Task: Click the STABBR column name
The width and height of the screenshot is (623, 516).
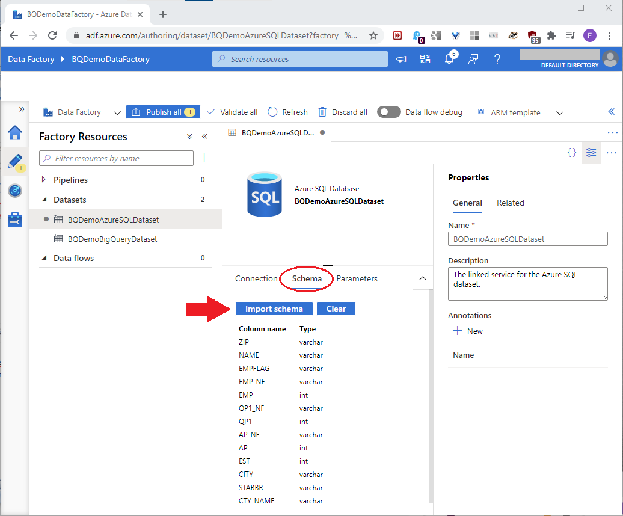Action: (251, 488)
